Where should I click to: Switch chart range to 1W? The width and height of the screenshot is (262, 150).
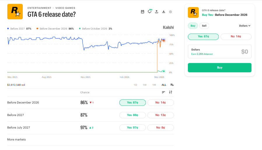pyautogui.click(x=145, y=85)
